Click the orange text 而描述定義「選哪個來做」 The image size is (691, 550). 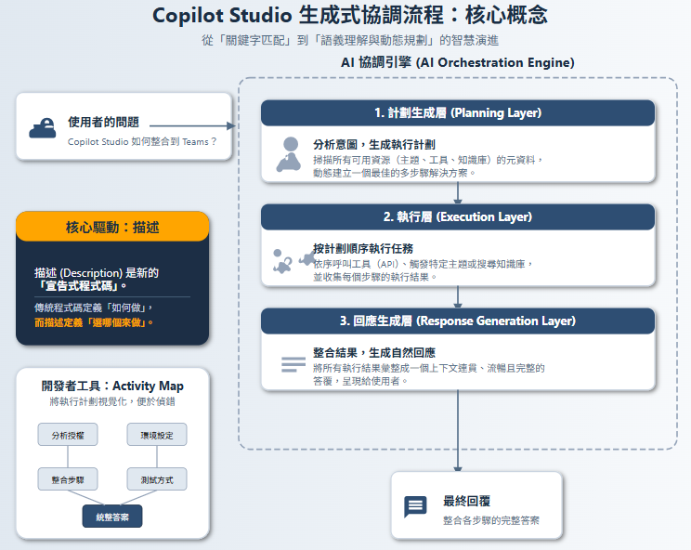(x=94, y=322)
